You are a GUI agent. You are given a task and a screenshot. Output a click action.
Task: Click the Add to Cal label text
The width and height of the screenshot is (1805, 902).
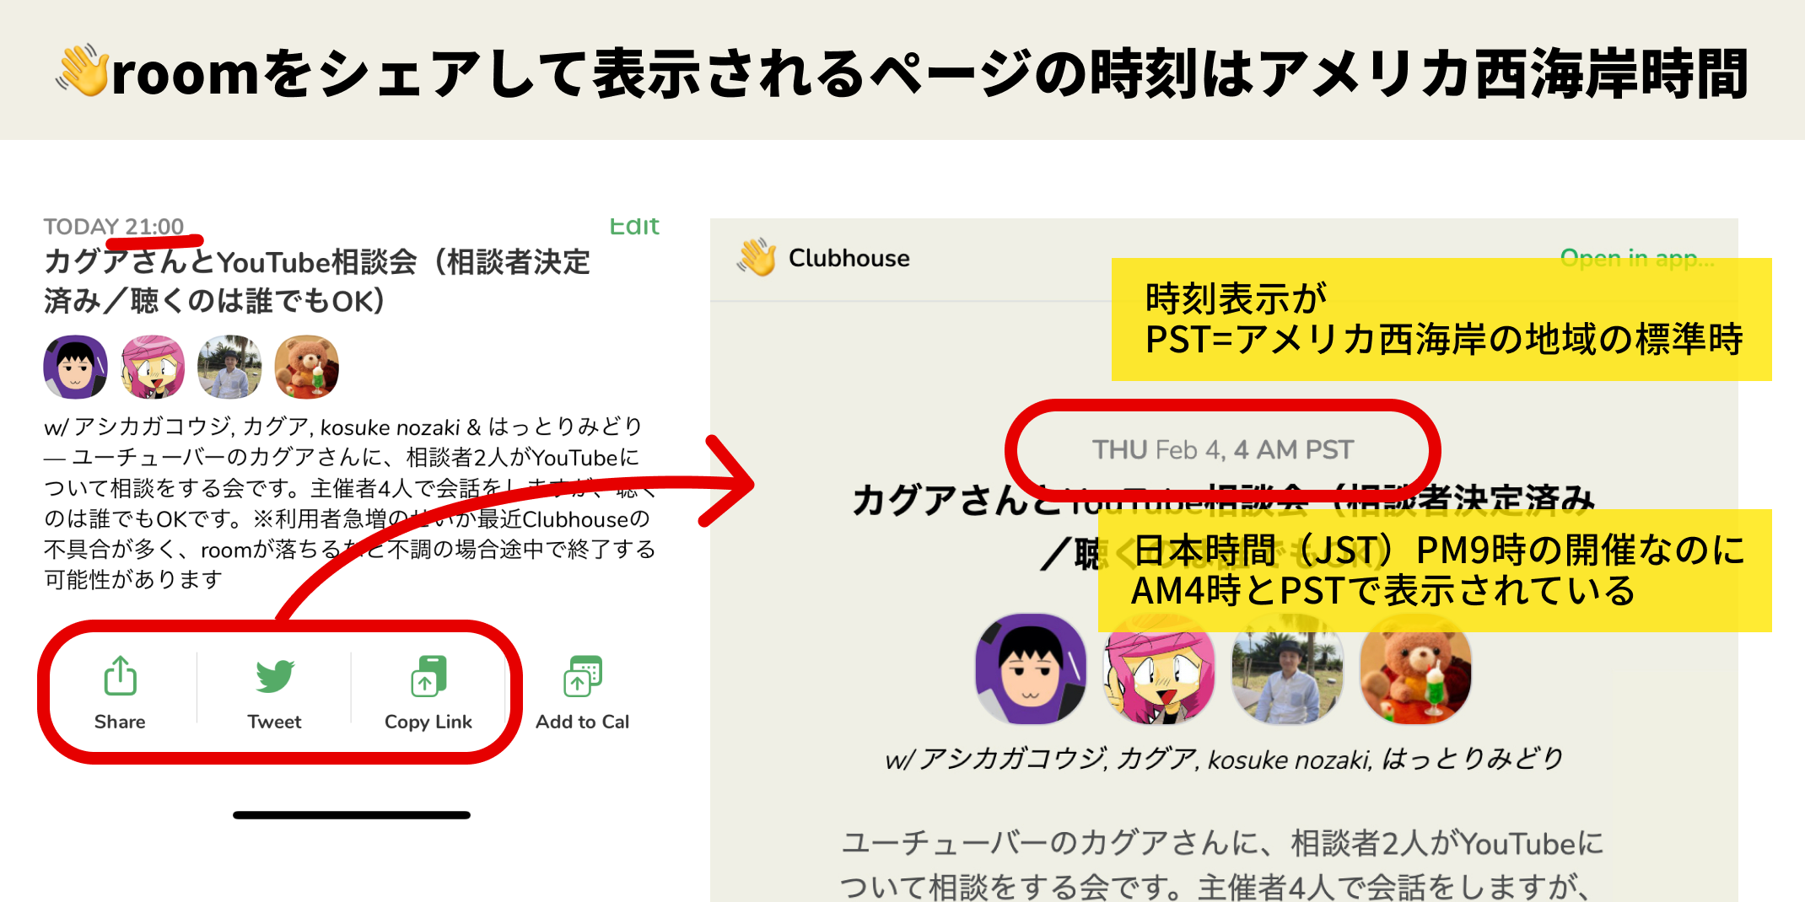582,722
